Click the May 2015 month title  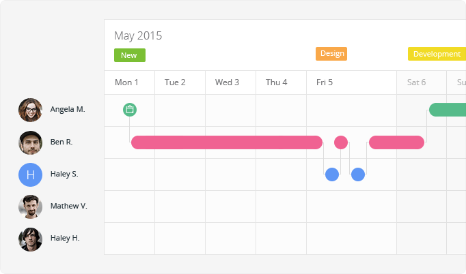click(138, 36)
